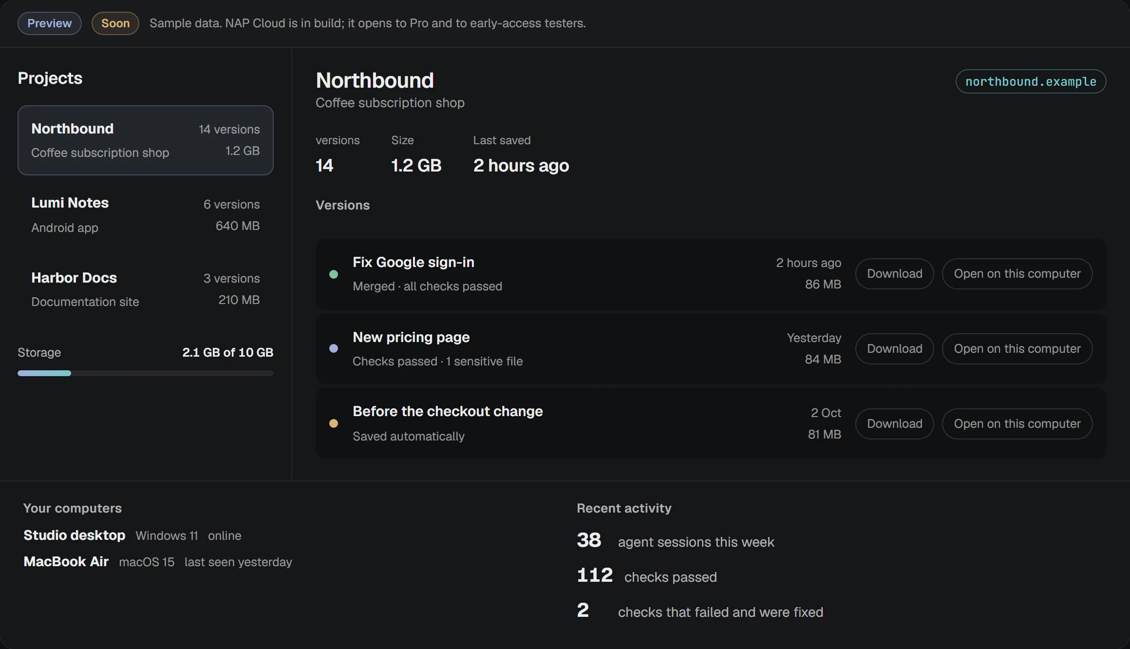Click the '210 MB' size for Harbor Docs

pos(239,300)
